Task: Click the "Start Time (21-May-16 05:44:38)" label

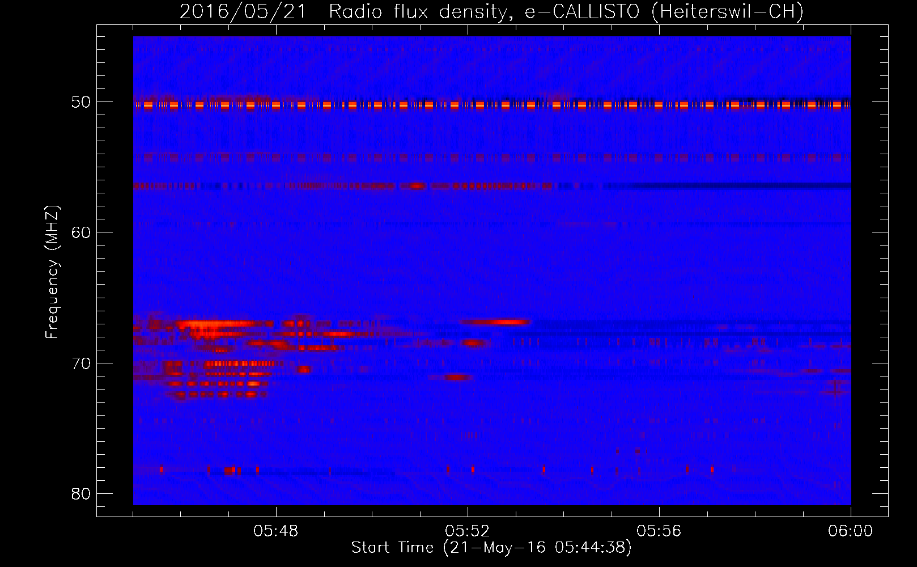Action: pyautogui.click(x=491, y=548)
